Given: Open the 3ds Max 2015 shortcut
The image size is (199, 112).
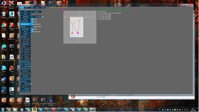Looking at the screenshot, I should [x=12, y=15].
